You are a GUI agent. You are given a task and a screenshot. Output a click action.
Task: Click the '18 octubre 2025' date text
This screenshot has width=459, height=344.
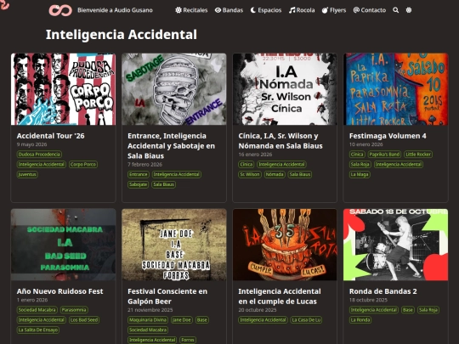[368, 300]
